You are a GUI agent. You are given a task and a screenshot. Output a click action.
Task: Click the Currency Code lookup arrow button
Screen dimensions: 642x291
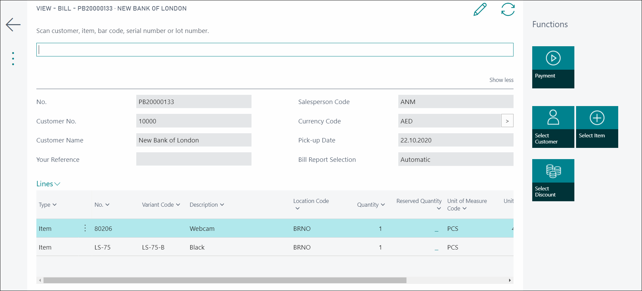[507, 121]
